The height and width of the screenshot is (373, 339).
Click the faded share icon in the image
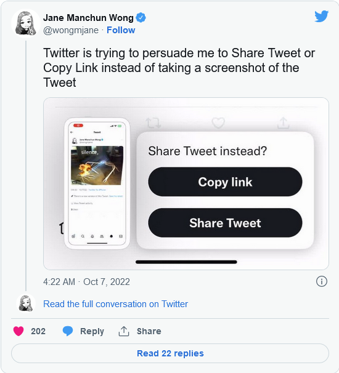(x=283, y=122)
